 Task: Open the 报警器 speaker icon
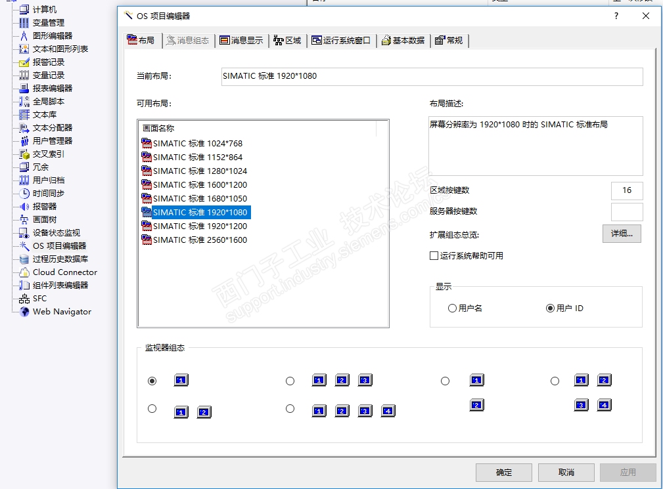(x=24, y=207)
